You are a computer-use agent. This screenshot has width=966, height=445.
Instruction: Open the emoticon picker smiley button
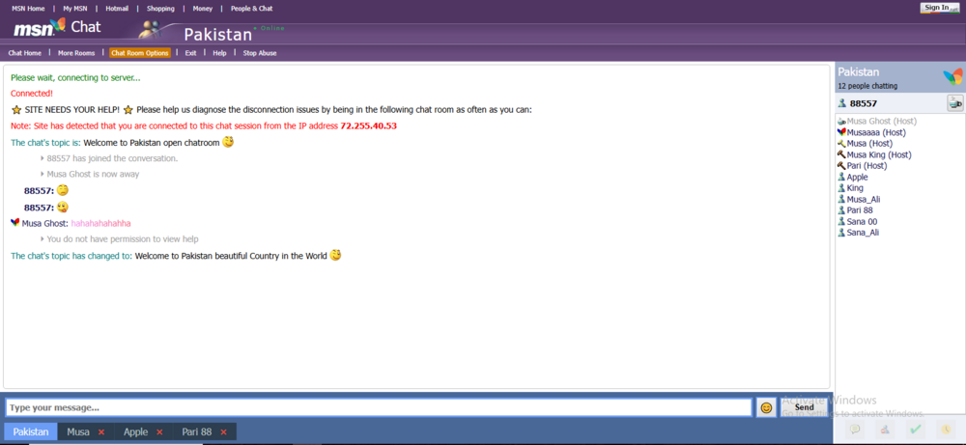pos(766,407)
